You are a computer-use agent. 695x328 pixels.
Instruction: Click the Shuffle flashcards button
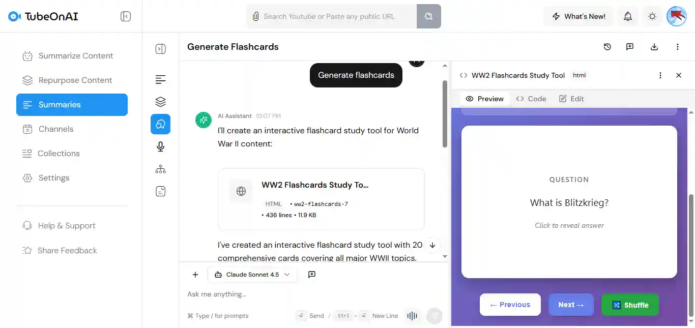coord(630,305)
